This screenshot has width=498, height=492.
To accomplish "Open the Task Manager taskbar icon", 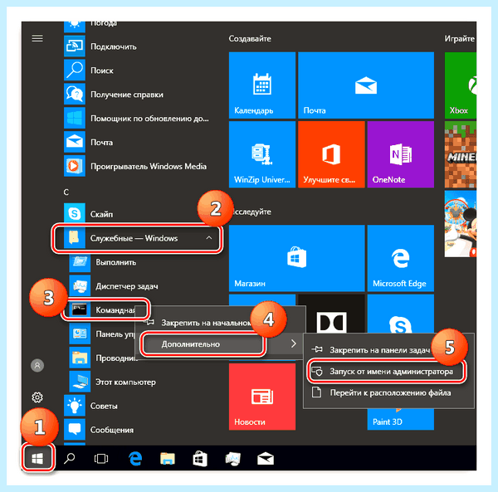I will (x=232, y=458).
